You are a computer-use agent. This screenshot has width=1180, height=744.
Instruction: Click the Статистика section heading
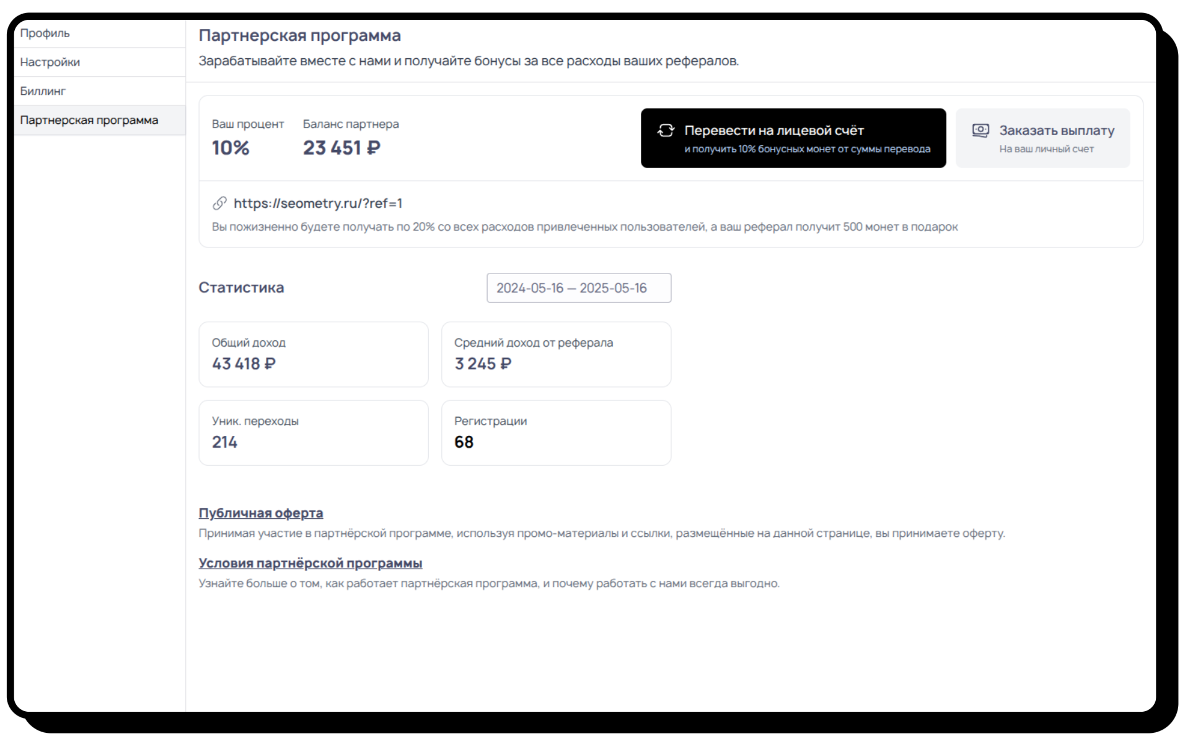coord(241,288)
